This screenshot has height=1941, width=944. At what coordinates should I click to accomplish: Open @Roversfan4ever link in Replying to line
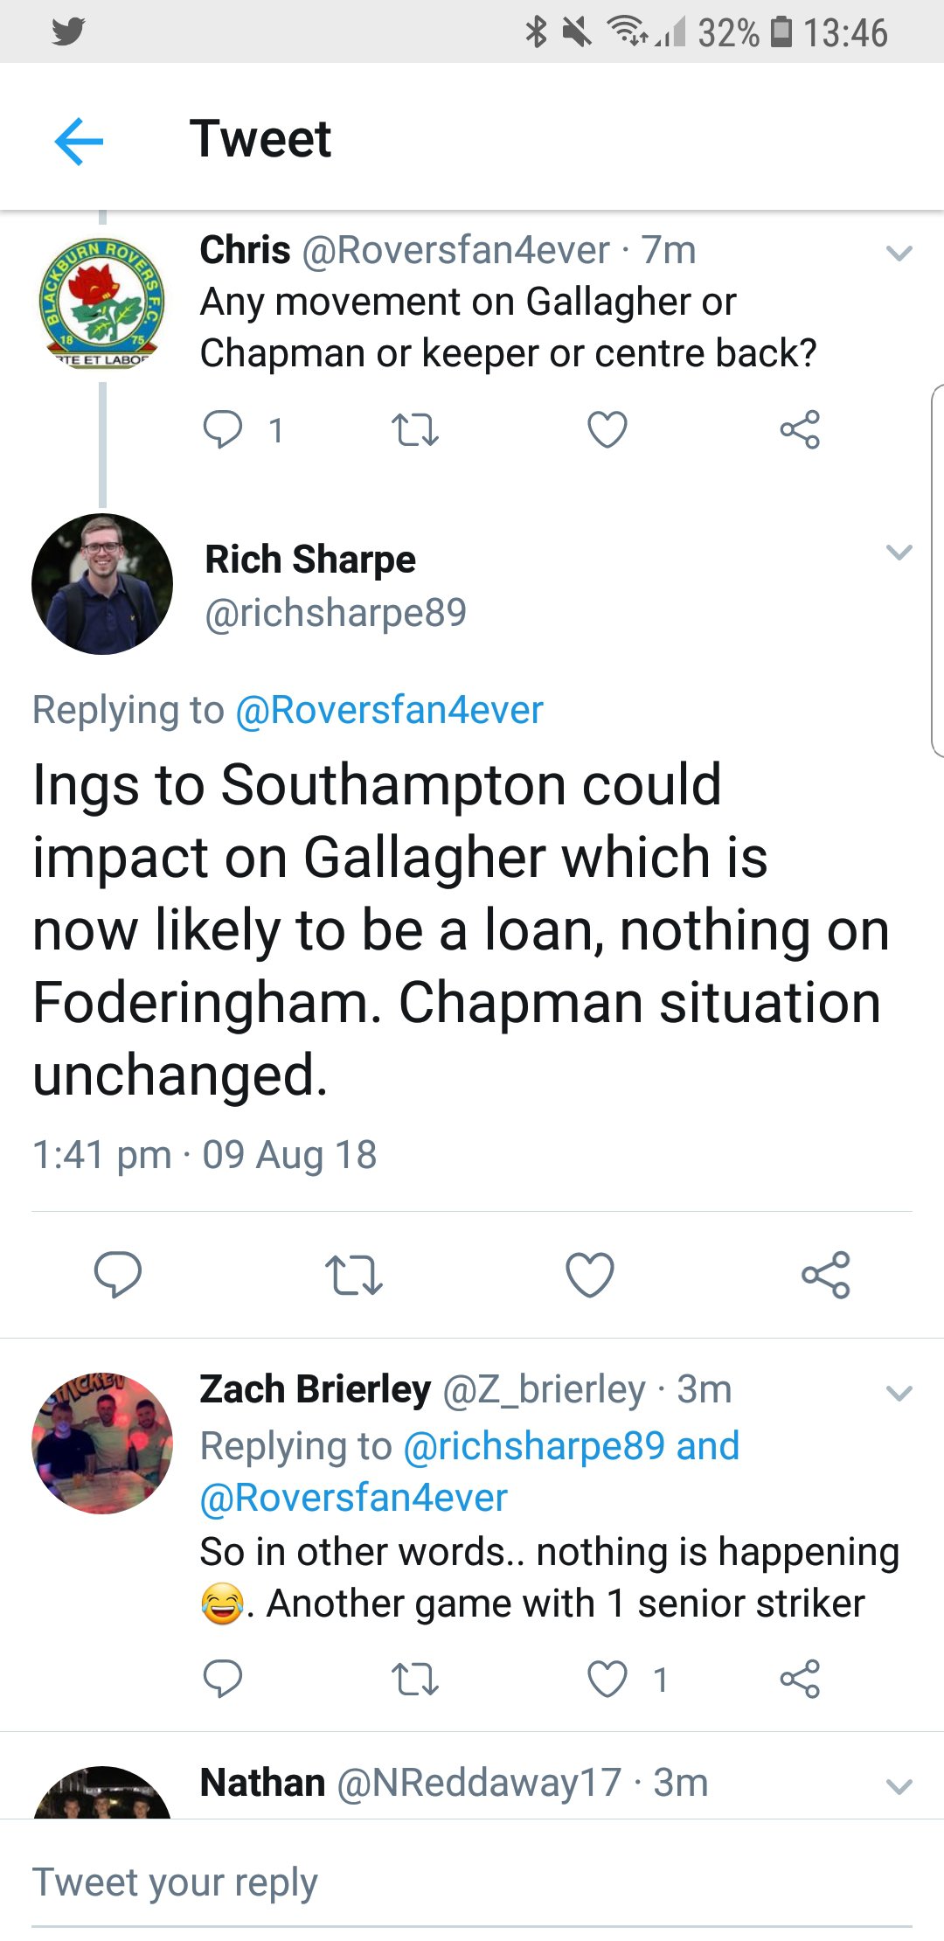(389, 710)
